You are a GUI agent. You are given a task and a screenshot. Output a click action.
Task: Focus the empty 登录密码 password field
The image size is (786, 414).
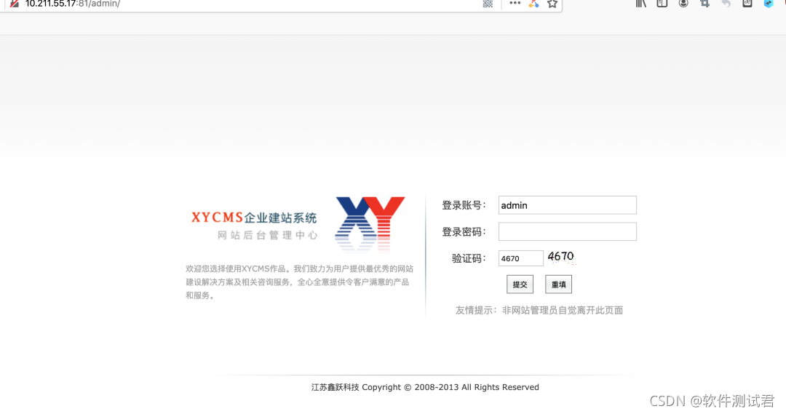click(568, 231)
